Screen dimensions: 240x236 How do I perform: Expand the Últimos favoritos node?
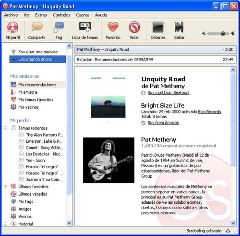click(x=5, y=186)
